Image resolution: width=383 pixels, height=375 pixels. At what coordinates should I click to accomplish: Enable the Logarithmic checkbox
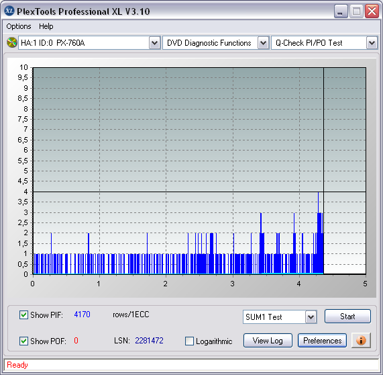[x=189, y=341]
